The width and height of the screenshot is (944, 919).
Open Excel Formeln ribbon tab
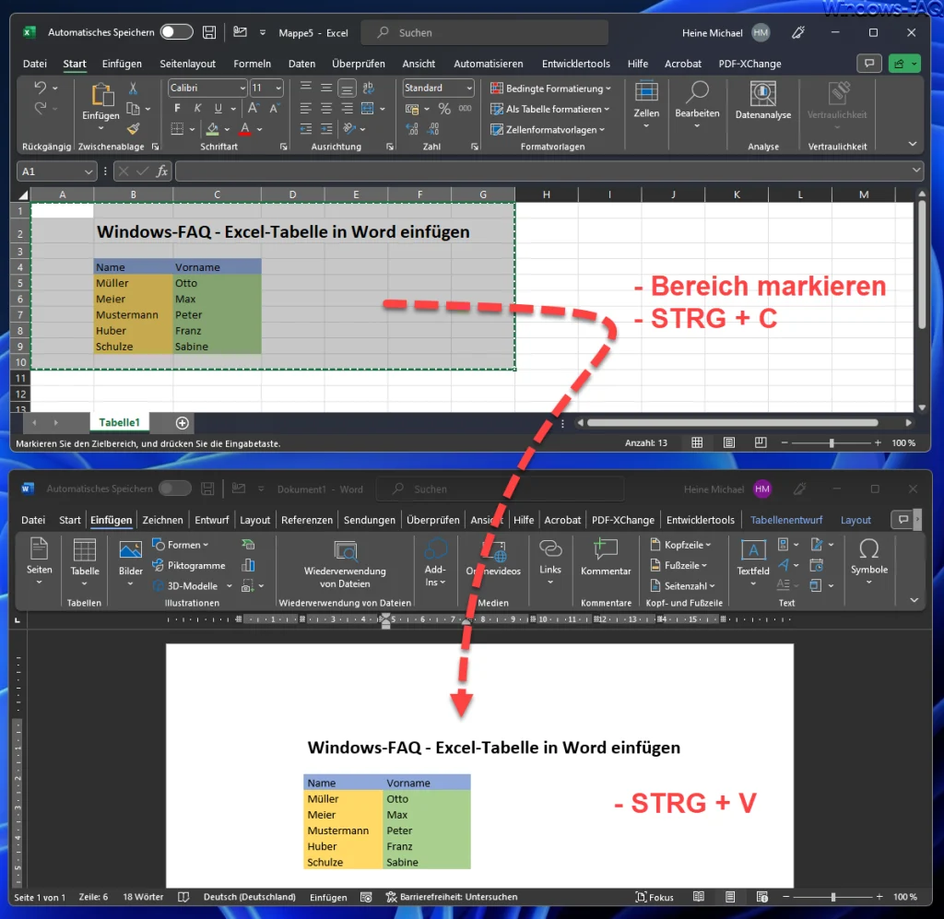(253, 64)
